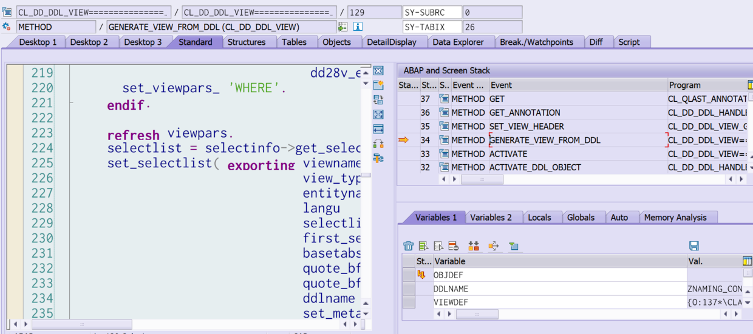Screen dimensions: 753x334
Task: Select the DDLNAME row selector box
Action: pos(409,289)
